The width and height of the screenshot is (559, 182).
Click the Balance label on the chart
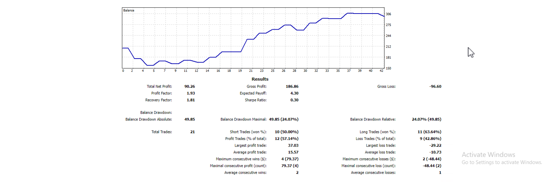pos(129,11)
